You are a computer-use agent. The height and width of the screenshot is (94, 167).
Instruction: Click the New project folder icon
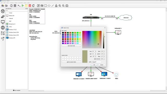(3, 6)
